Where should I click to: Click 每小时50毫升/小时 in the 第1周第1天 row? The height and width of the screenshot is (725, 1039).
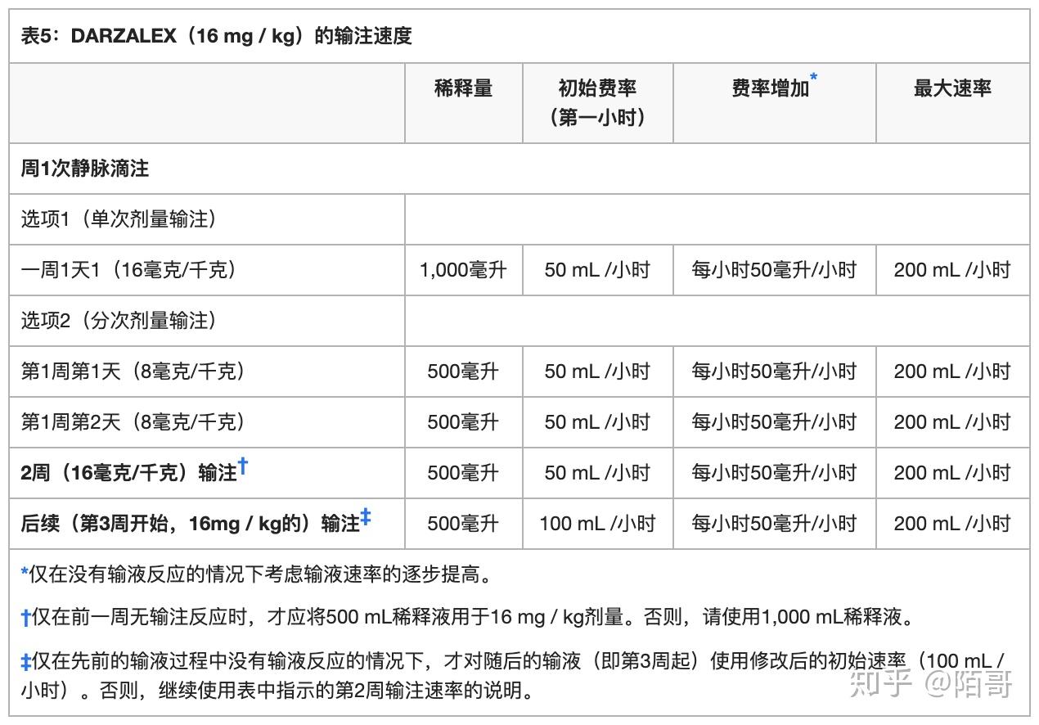(x=774, y=372)
